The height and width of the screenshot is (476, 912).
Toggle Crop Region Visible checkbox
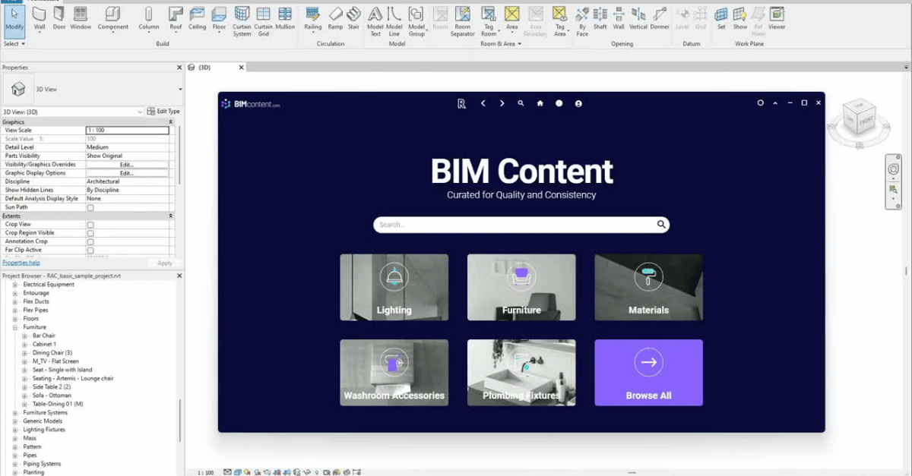pyautogui.click(x=90, y=233)
